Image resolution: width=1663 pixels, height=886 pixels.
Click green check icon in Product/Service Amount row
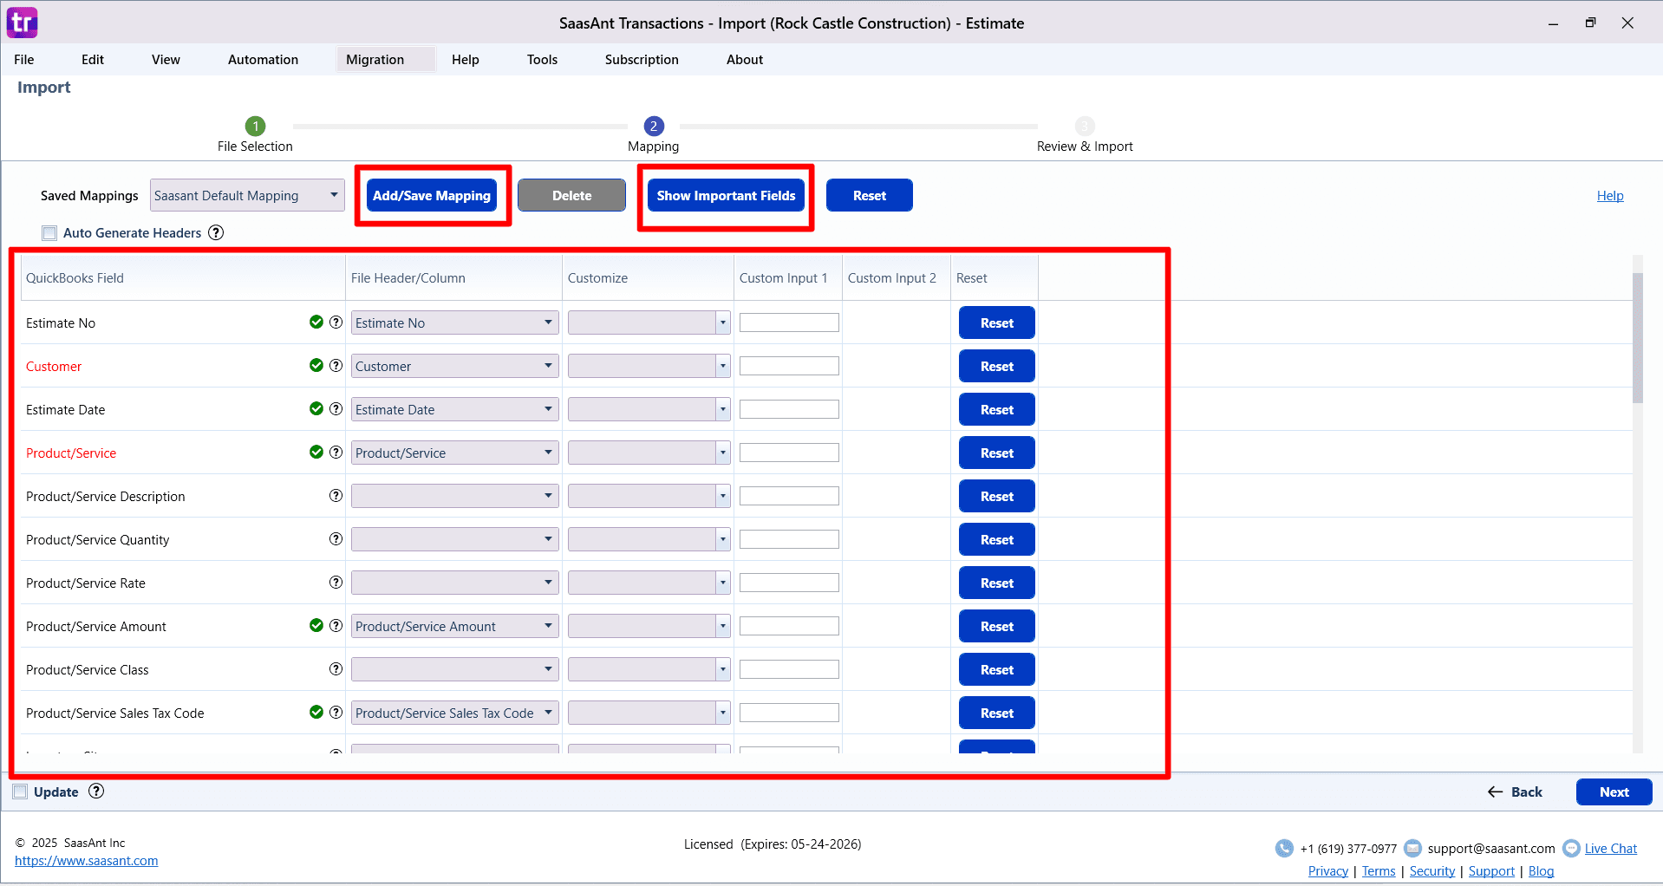pos(316,626)
